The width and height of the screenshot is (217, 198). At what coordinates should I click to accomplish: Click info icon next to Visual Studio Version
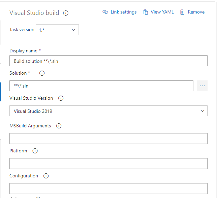tap(61, 98)
